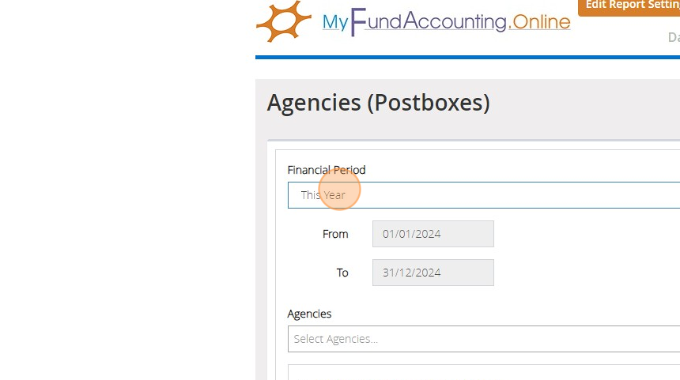The width and height of the screenshot is (680, 380).
Task: Click the Agencies (Postboxes) page heading
Action: tap(378, 103)
